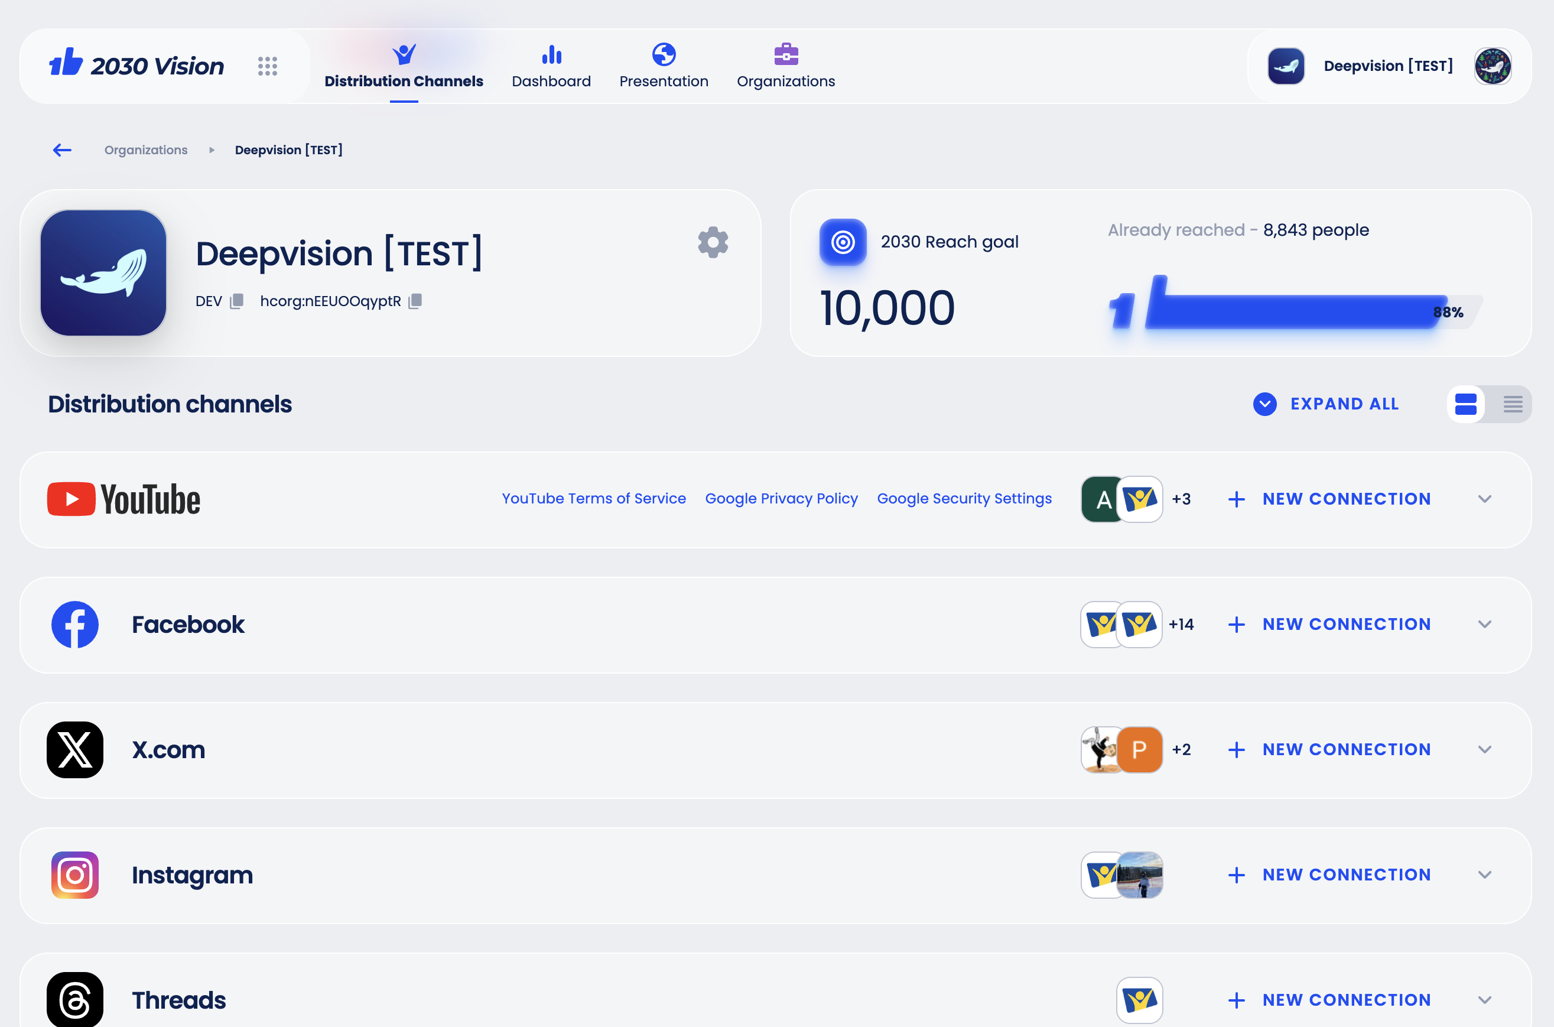Open Google Security Settings link
The image size is (1554, 1027).
click(964, 499)
